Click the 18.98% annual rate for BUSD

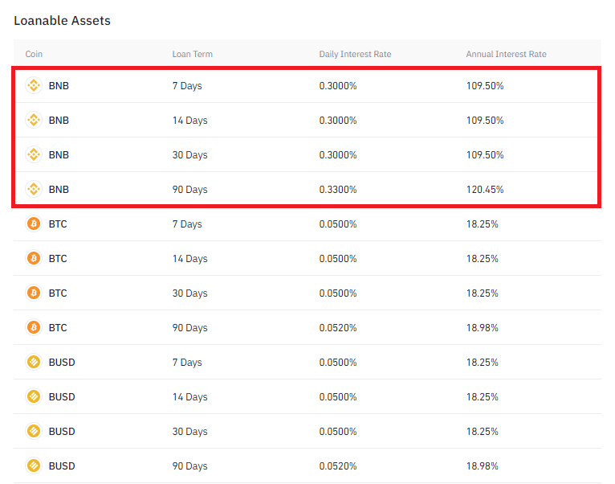[x=482, y=466]
